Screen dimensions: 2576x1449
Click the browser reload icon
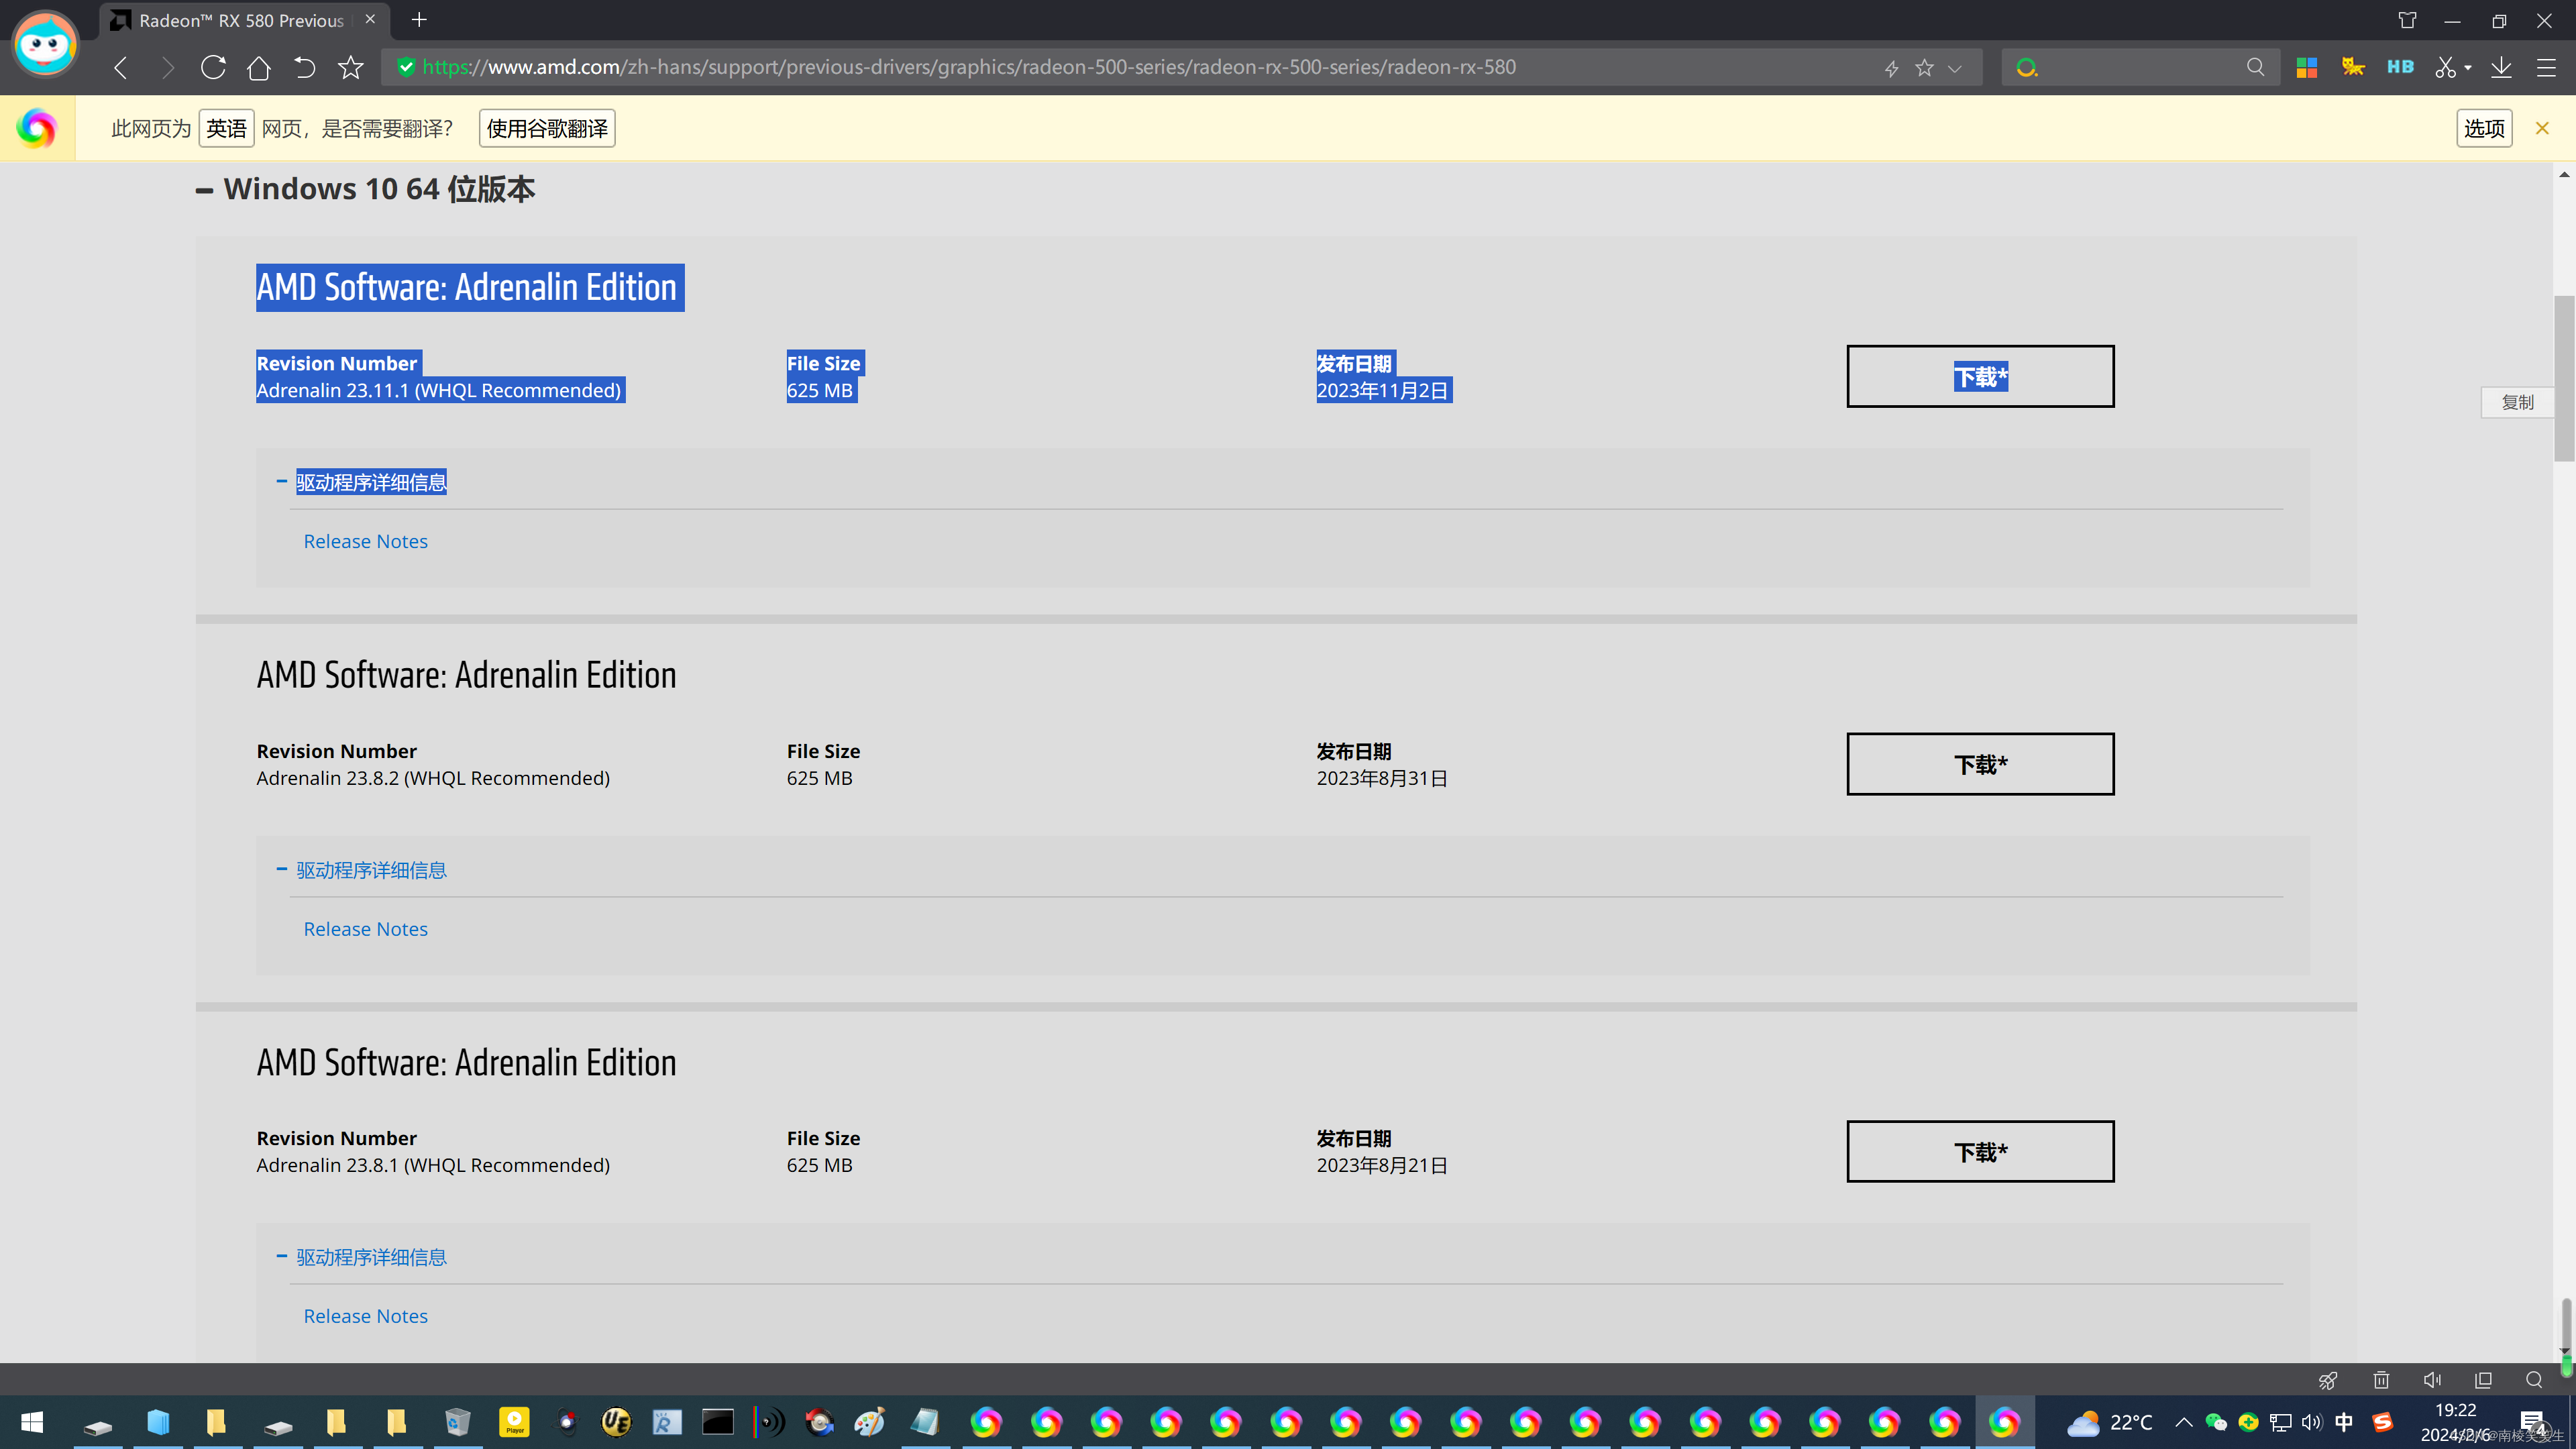[x=213, y=67]
